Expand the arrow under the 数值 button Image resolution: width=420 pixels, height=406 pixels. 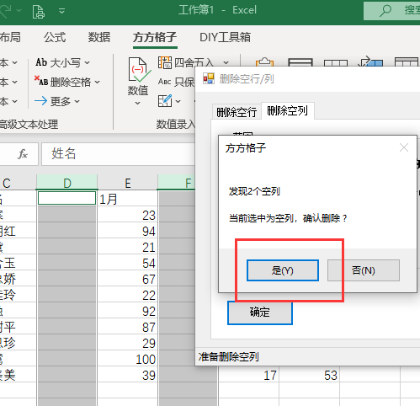click(137, 104)
